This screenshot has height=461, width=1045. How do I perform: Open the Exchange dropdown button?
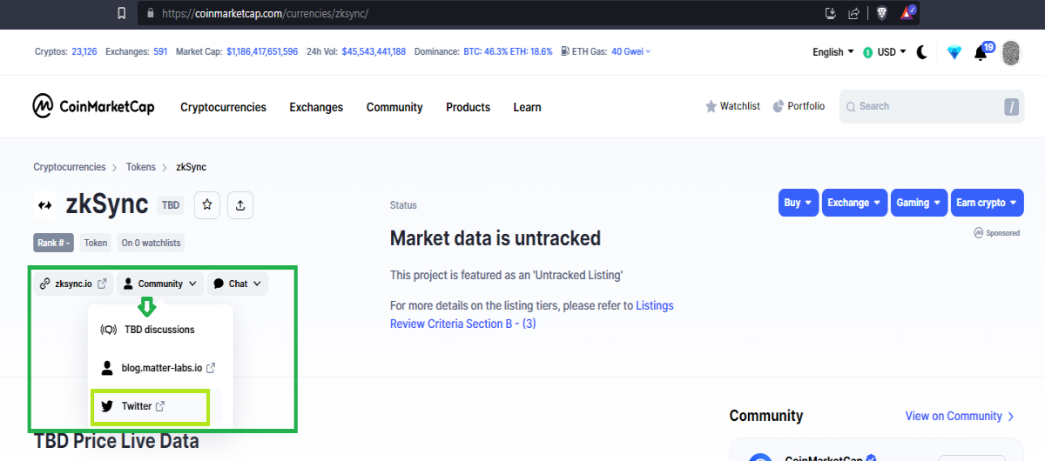click(854, 203)
